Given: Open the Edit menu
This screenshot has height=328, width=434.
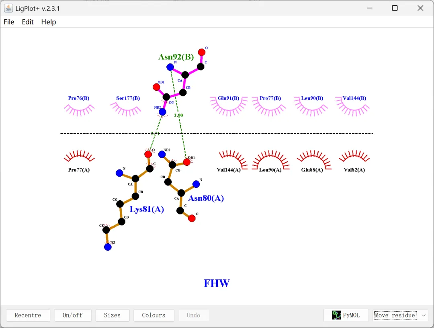Looking at the screenshot, I should (28, 22).
